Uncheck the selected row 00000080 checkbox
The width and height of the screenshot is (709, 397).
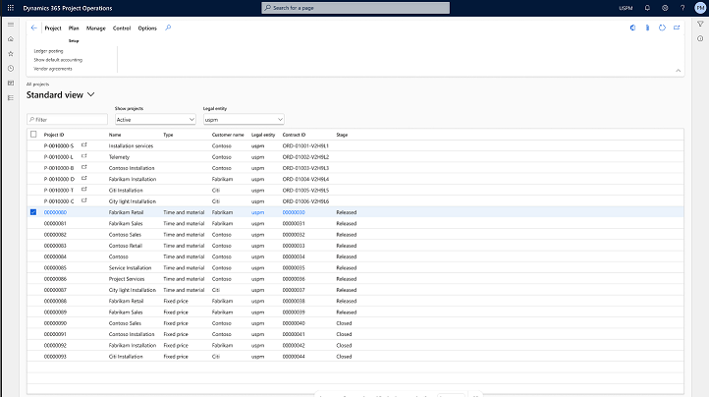click(33, 212)
